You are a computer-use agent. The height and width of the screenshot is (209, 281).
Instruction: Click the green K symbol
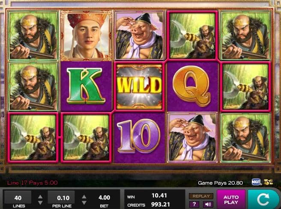pyautogui.click(x=86, y=86)
